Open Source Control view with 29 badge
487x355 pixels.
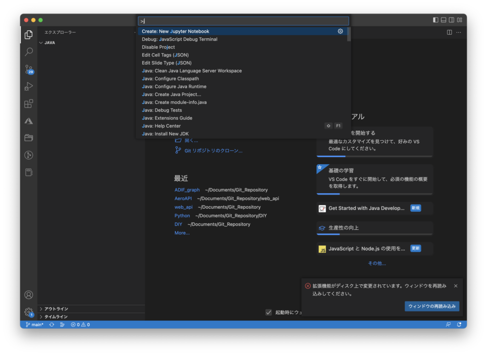29,69
